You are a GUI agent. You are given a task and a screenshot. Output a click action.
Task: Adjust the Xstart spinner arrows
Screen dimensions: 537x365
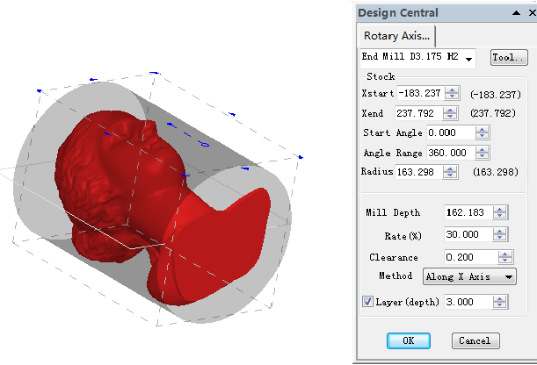point(452,93)
